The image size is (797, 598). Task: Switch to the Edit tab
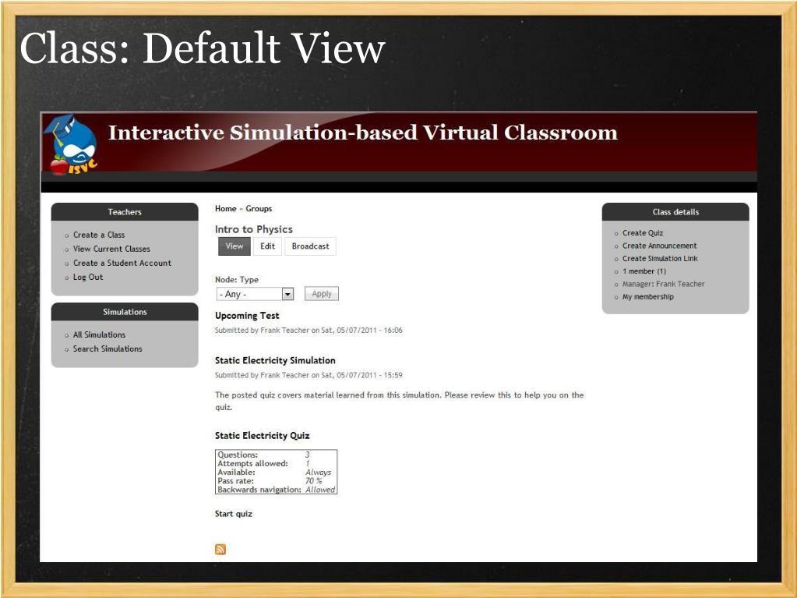coord(267,246)
